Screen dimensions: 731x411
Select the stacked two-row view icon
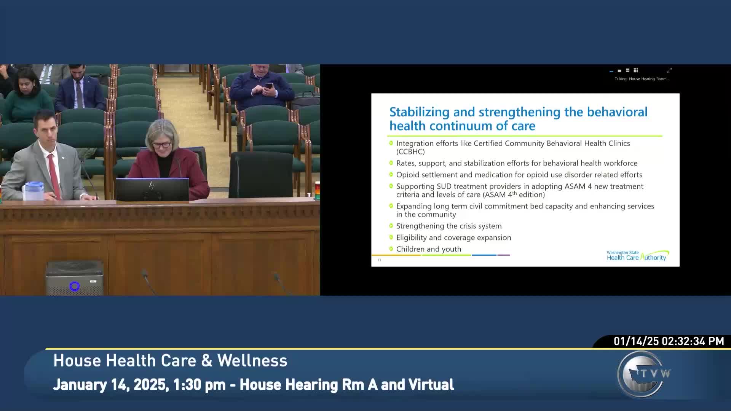coord(627,70)
